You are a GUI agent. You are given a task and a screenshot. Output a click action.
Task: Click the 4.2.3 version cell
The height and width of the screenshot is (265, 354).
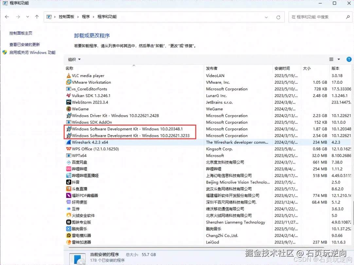click(336, 142)
